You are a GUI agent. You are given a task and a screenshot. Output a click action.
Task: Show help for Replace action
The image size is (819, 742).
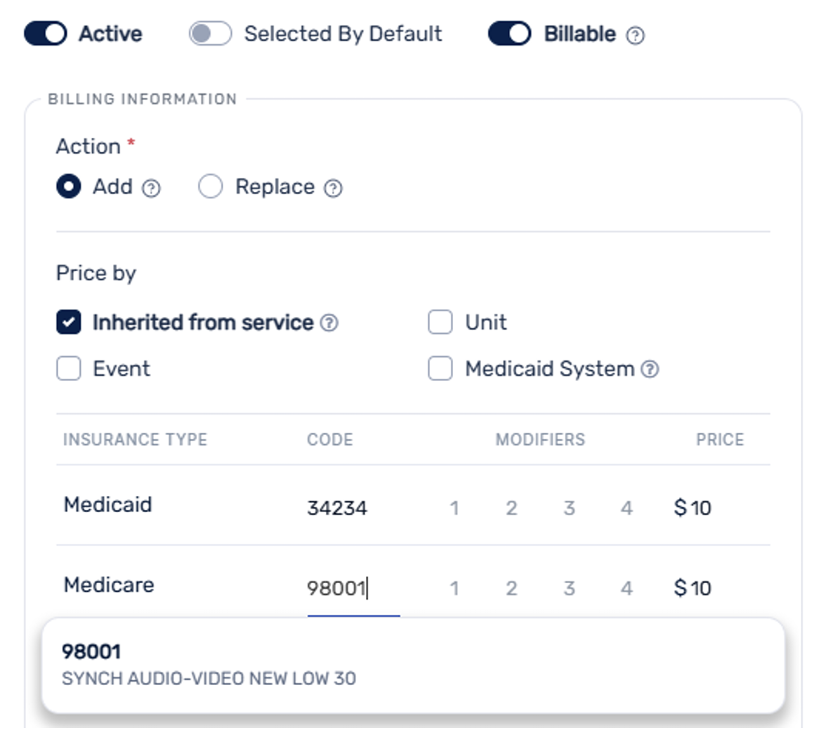click(333, 188)
